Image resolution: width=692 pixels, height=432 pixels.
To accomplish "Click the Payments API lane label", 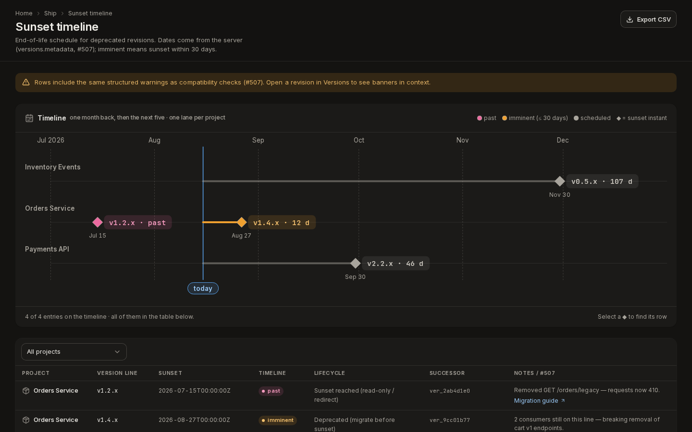I will tap(47, 249).
